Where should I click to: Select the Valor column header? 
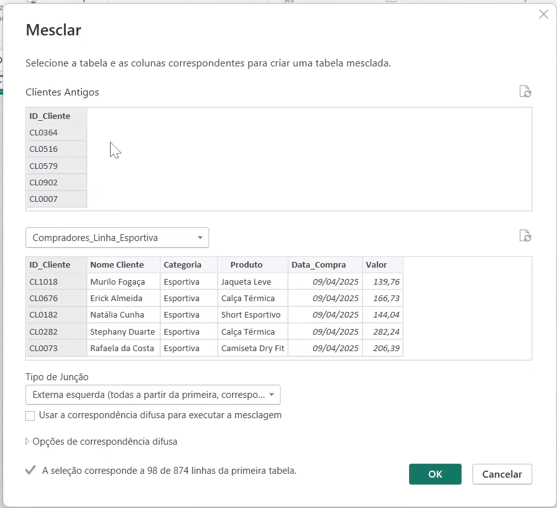(383, 265)
